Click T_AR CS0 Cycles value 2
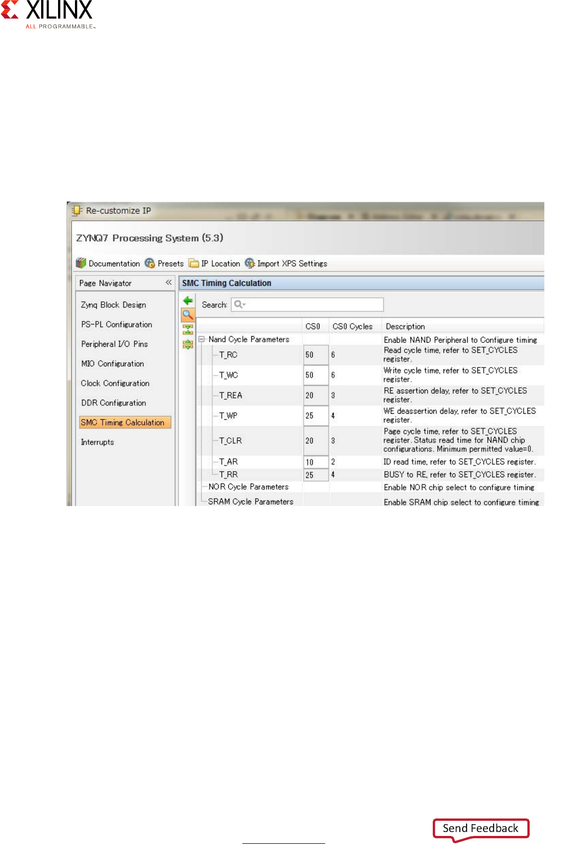Image resolution: width=568 pixels, height=850 pixels. 333,462
